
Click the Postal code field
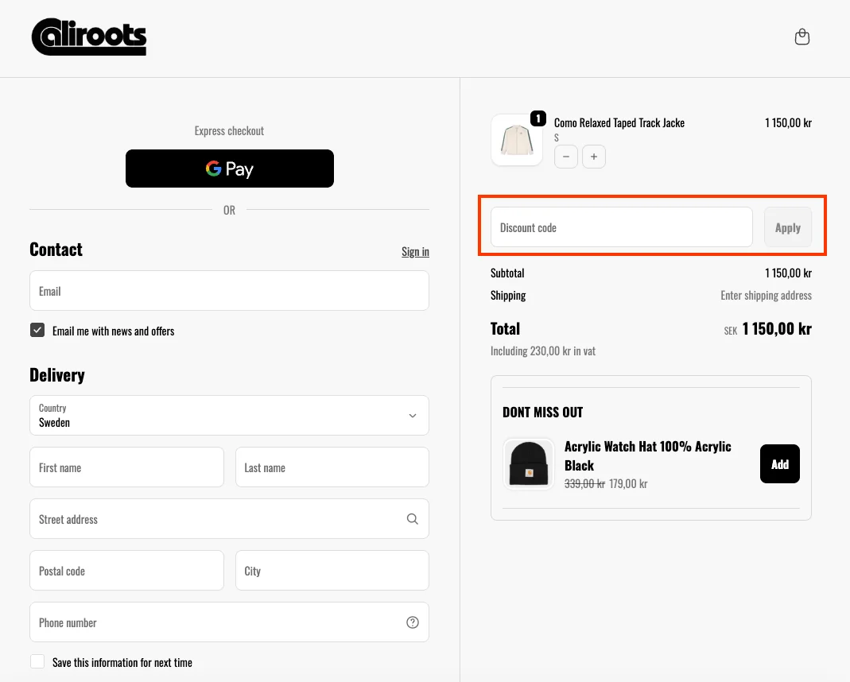coord(126,571)
